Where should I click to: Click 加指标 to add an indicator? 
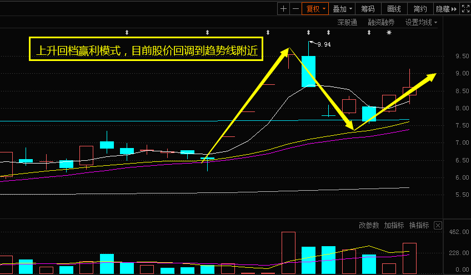pos(394,225)
